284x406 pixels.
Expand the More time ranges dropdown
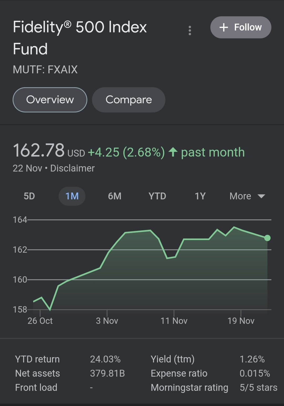pos(247,196)
